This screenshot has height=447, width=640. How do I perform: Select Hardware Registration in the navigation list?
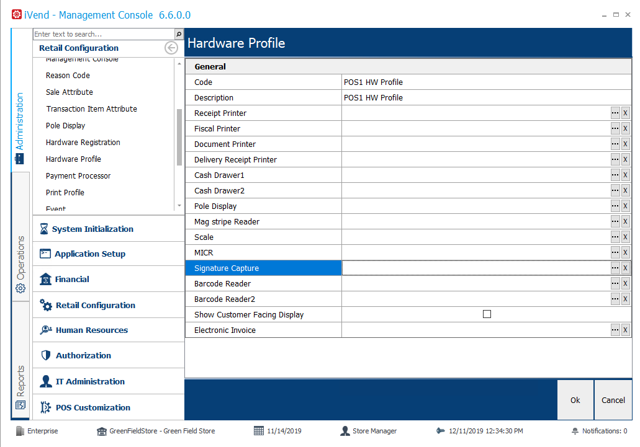pyautogui.click(x=83, y=142)
